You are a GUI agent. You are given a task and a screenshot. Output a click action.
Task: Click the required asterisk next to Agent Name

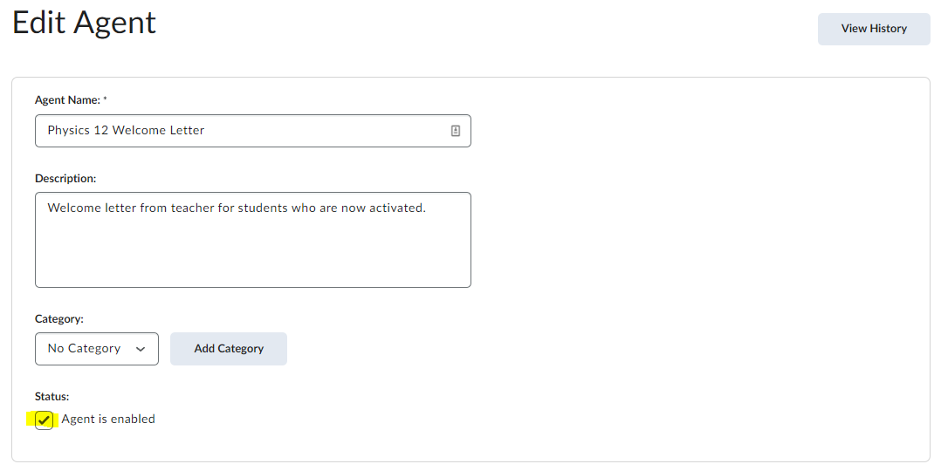pos(105,99)
